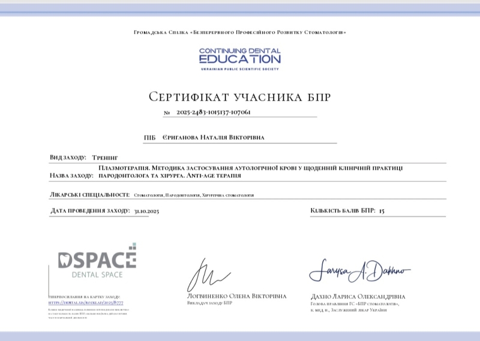Click the 'Кількість балів БПР' label
Screen dimensions: 480x341
pos(343,211)
